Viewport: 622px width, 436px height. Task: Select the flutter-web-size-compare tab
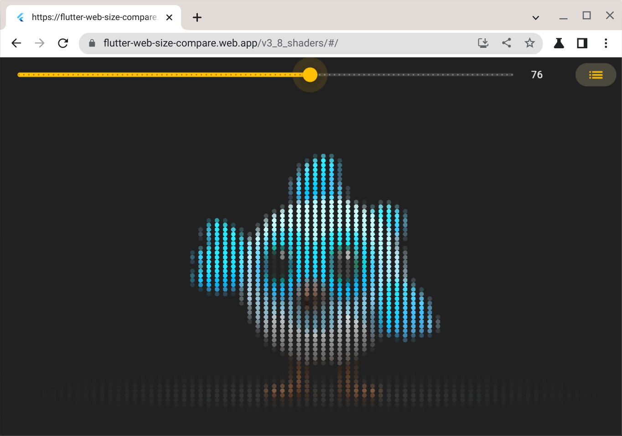(93, 17)
